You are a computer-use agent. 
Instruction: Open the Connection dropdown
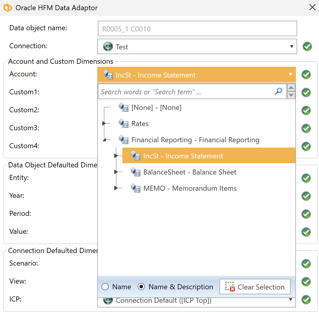click(291, 46)
